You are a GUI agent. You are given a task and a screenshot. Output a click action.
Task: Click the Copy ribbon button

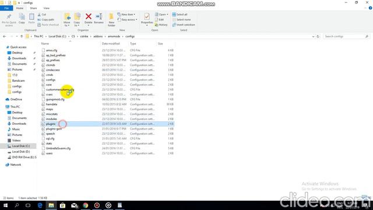point(22,19)
